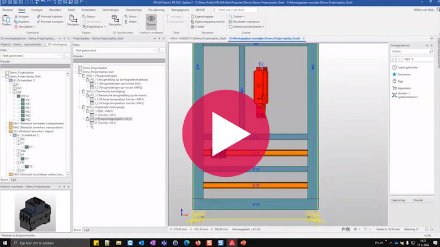The width and height of the screenshot is (440, 247).
Task: Click the 'Vertel wat u wilt doen' search box
Action: [x=234, y=10]
